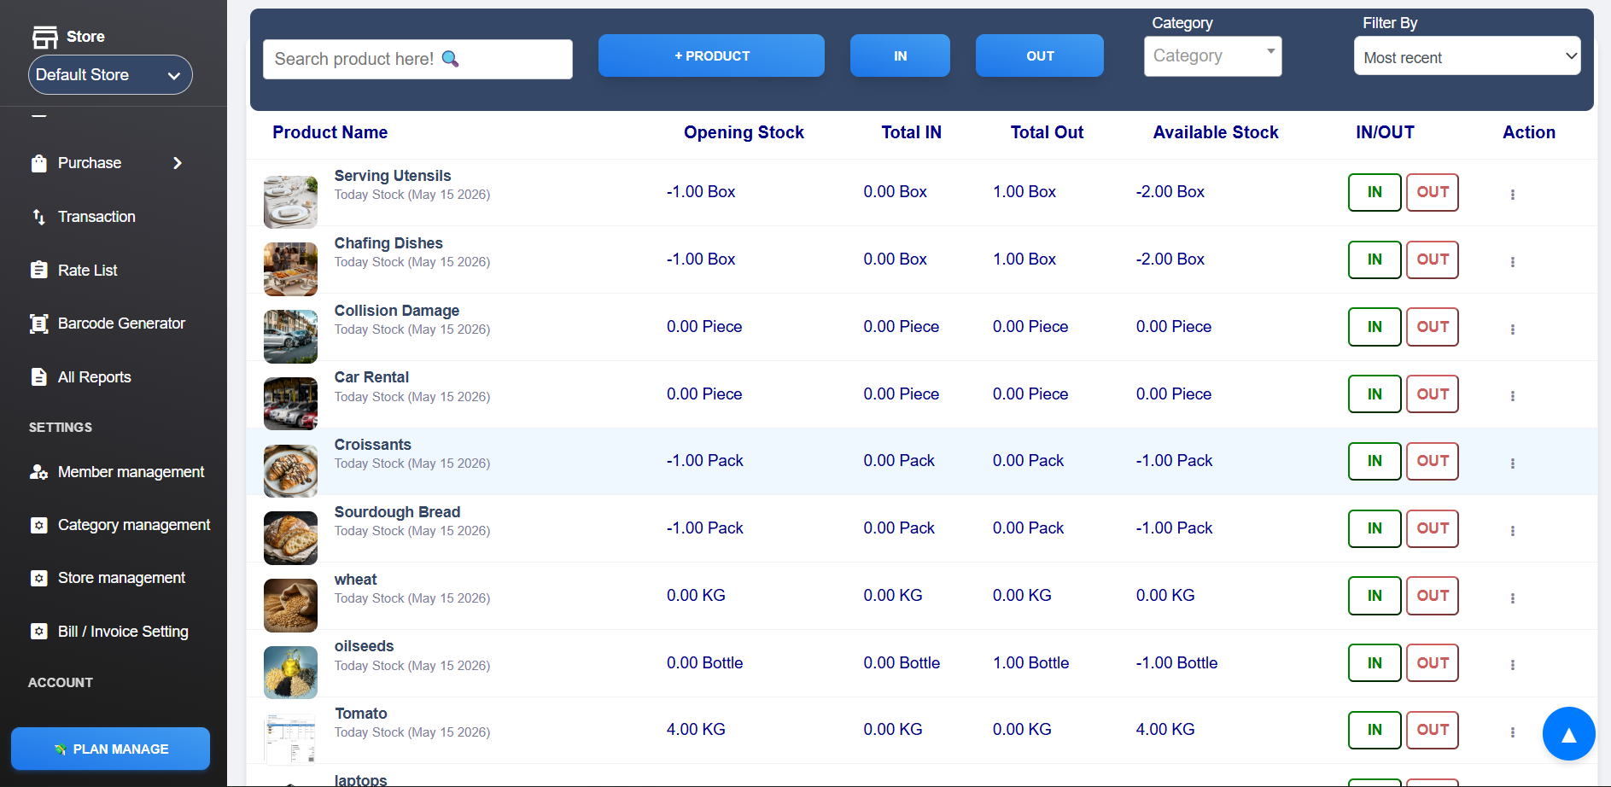Screen dimensions: 1611x787
Task: Click the Member management people icon
Action: [38, 472]
